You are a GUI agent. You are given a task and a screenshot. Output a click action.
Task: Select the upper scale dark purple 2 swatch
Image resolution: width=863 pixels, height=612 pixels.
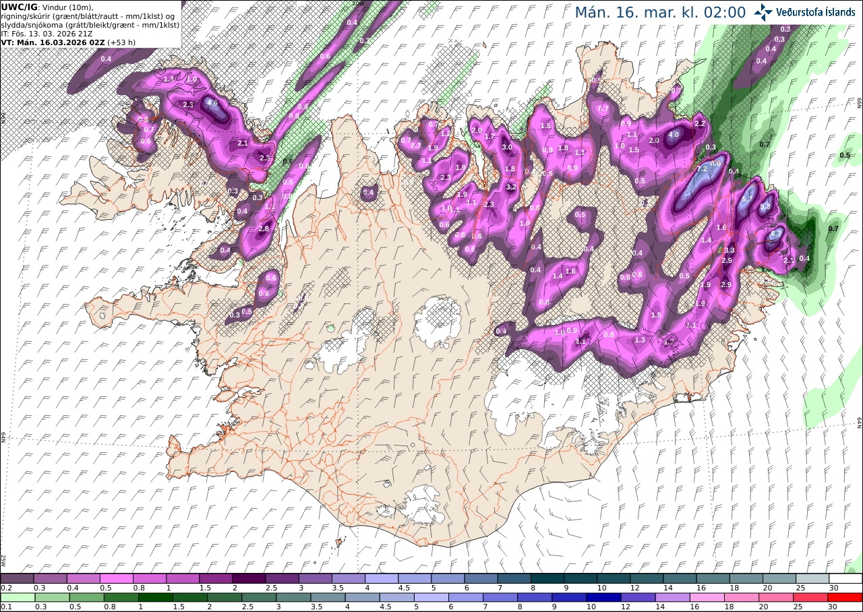pos(249,578)
